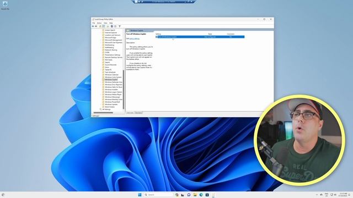353x198 pixels.
Task: Sort by the Comment column header
Action: tap(231, 34)
